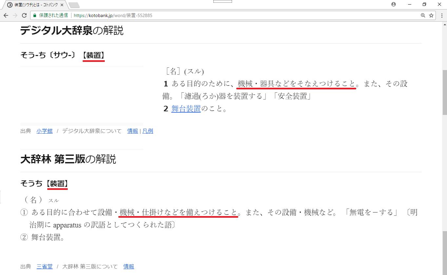
Task: Click the 大辞林 第三版の解説 heading
Action: click(x=68, y=159)
